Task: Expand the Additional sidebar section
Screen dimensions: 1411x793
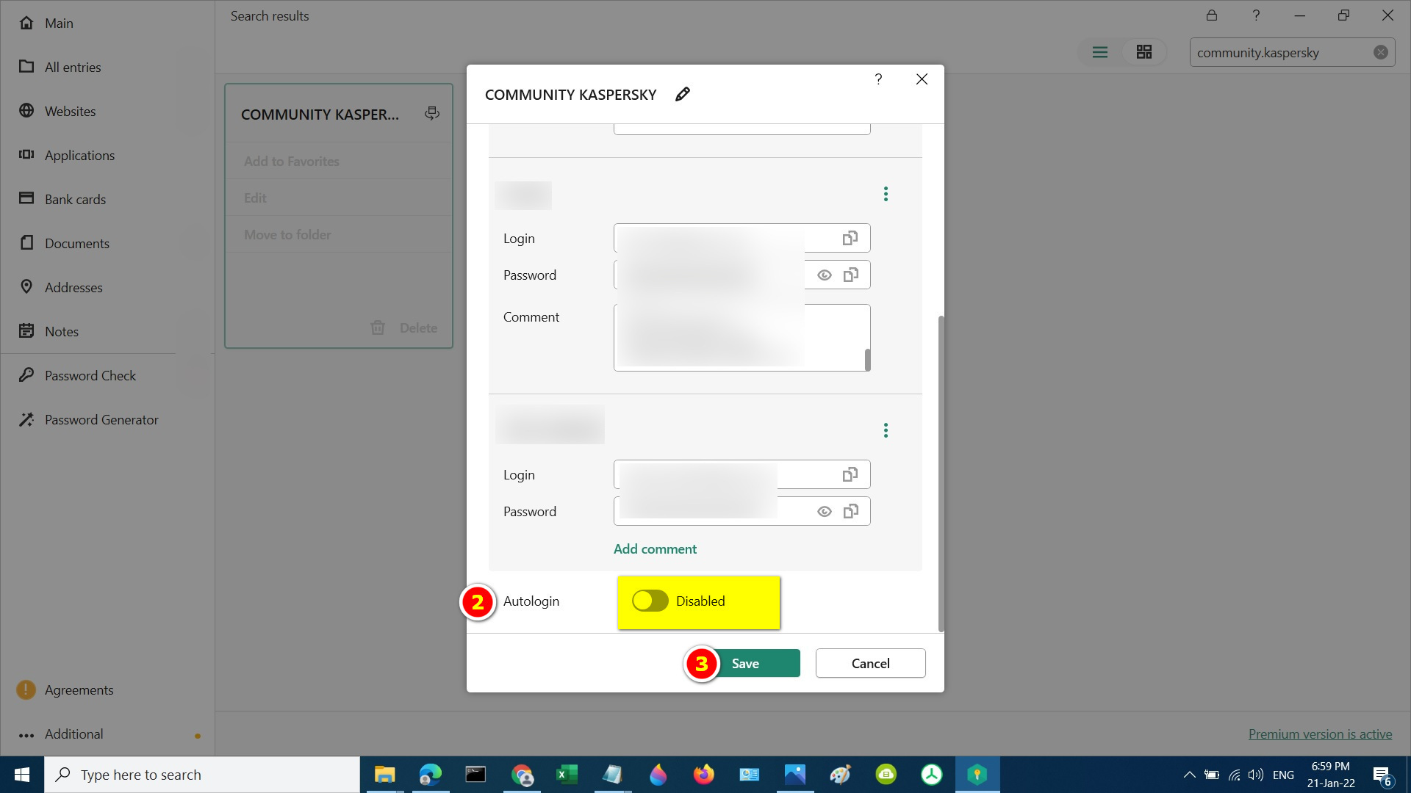Action: pos(73,734)
